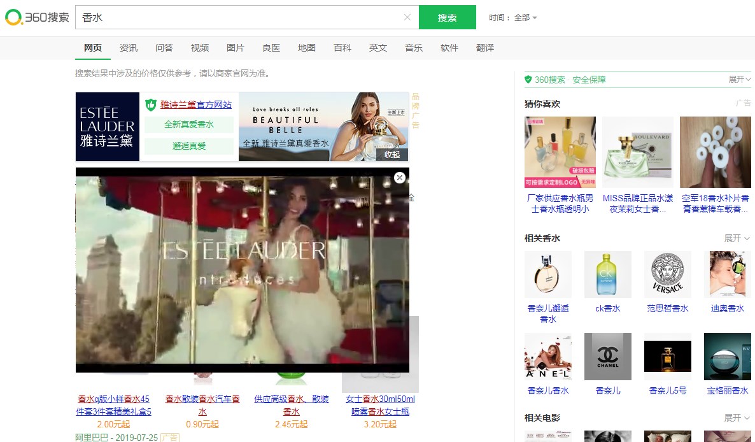Click the 邂逅真爱 button
Image resolution: width=755 pixels, height=442 pixels.
[x=188, y=146]
